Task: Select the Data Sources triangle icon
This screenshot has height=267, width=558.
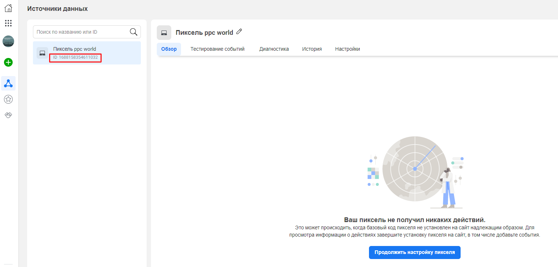Action: 8,84
